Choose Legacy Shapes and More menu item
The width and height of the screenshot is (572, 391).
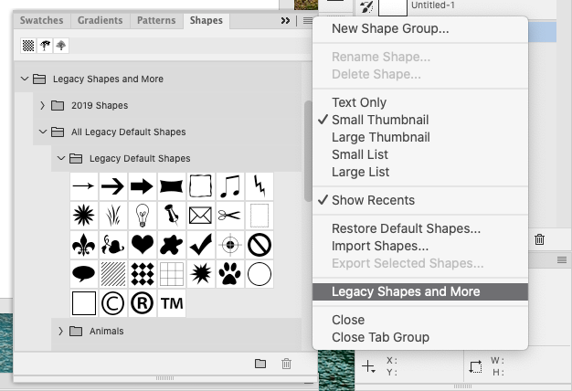pyautogui.click(x=406, y=292)
